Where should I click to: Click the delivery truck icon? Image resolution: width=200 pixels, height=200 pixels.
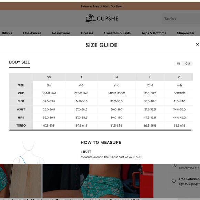click(174, 165)
